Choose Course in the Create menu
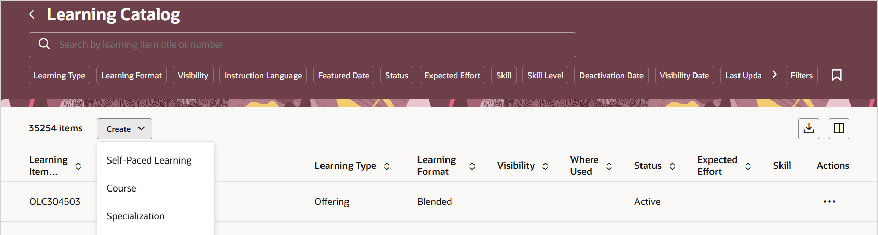 121,188
